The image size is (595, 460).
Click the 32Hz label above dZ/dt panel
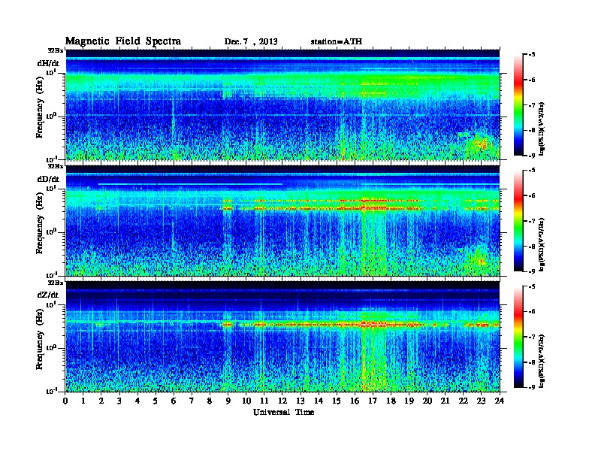[x=56, y=283]
